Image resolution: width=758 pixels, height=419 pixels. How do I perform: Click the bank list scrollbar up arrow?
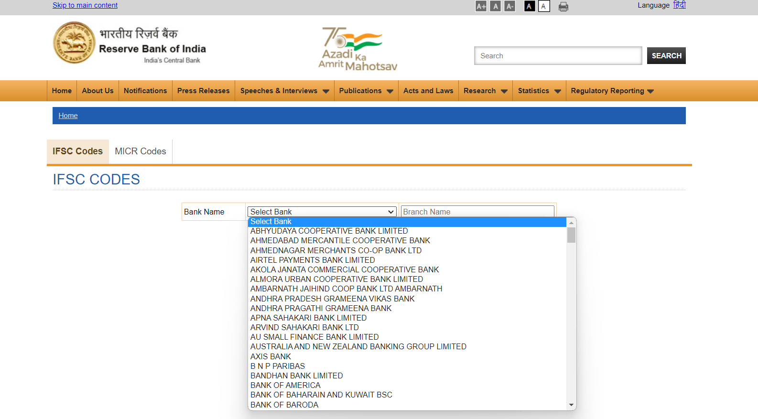[571, 223]
